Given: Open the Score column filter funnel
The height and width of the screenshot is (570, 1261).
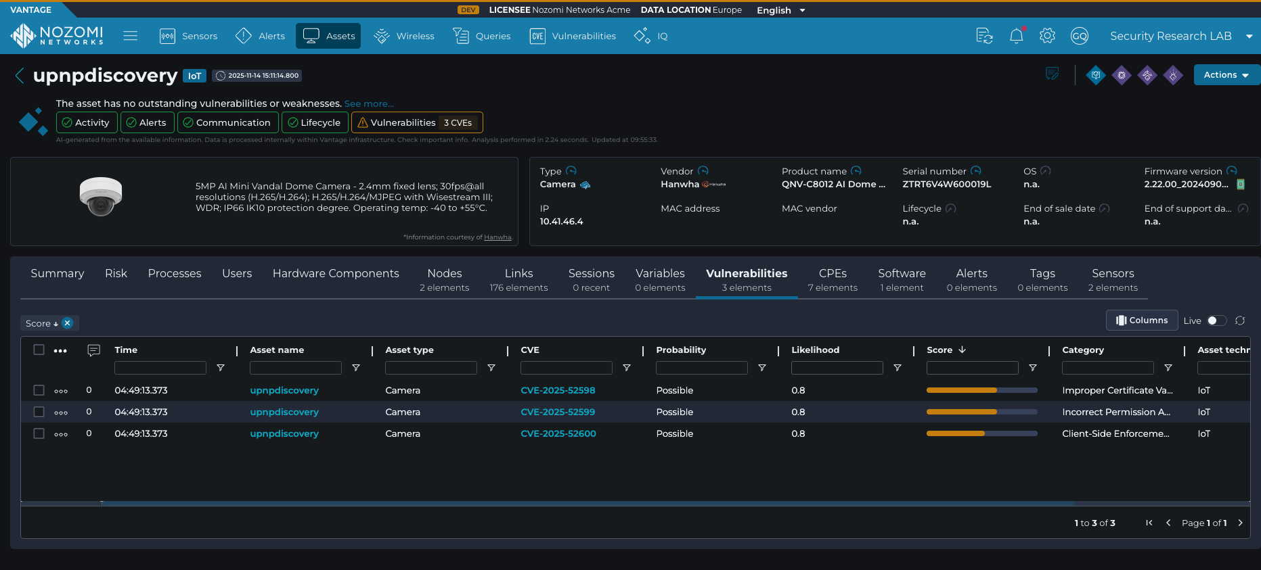Looking at the screenshot, I should (1033, 368).
